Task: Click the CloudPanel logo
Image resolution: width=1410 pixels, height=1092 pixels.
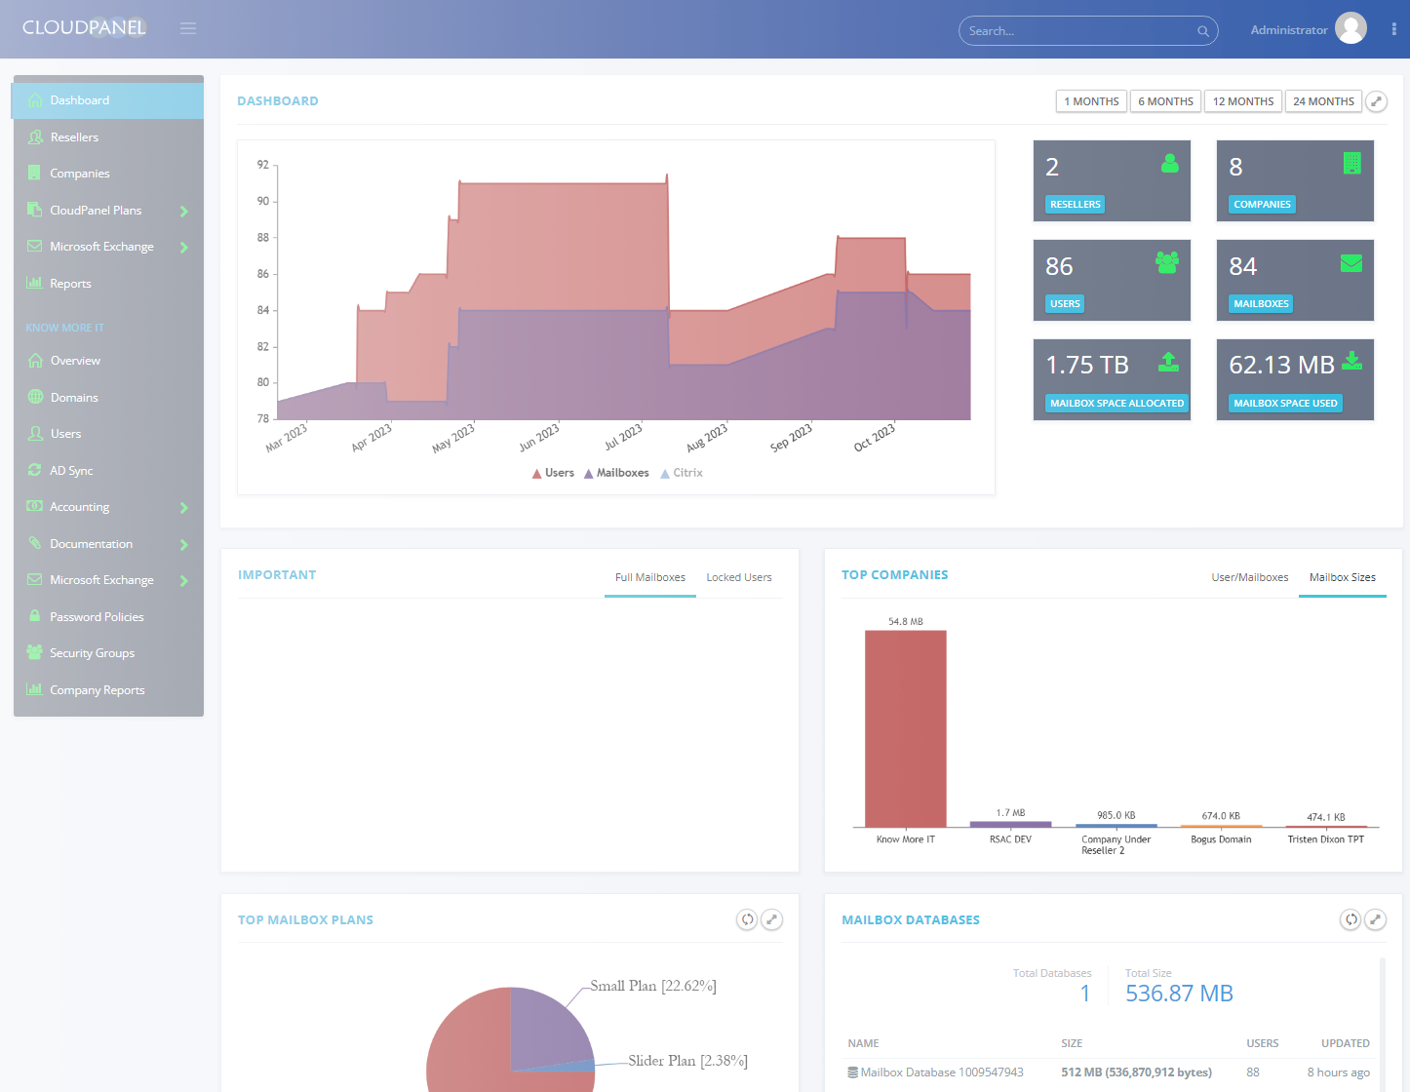Action: [x=84, y=27]
